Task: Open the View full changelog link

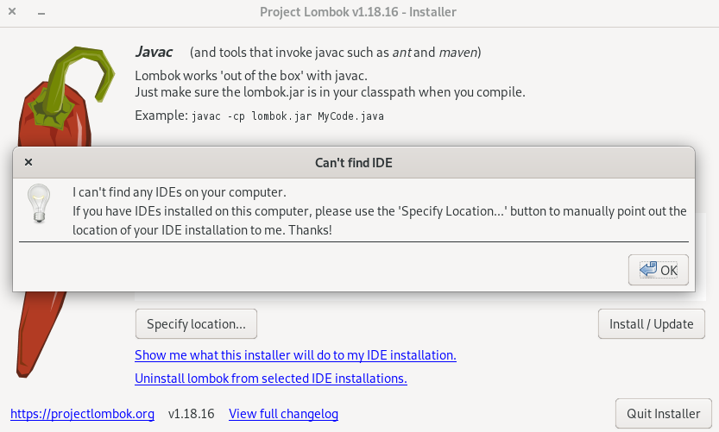Action: tap(283, 414)
